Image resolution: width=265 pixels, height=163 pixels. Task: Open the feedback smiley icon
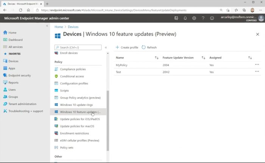(x=212, y=18)
